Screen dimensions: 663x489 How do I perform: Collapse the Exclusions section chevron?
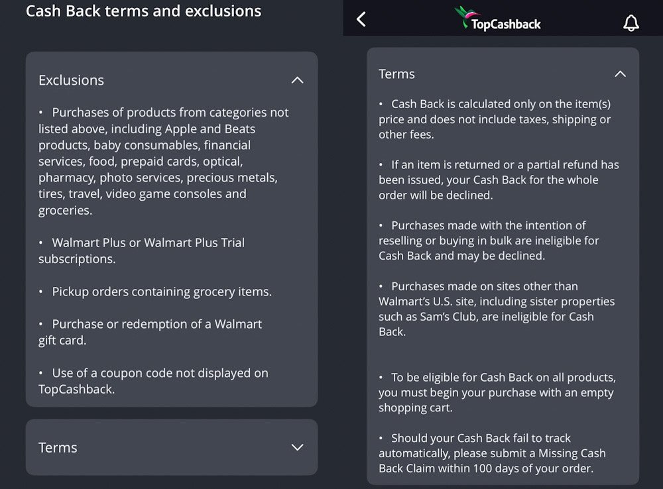pos(297,80)
